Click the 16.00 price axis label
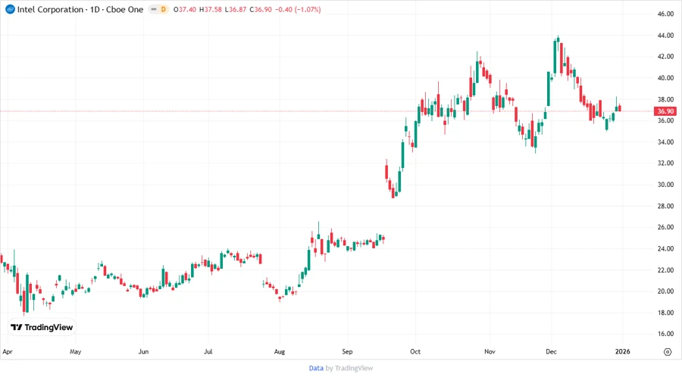The height and width of the screenshot is (377, 682). coord(665,334)
